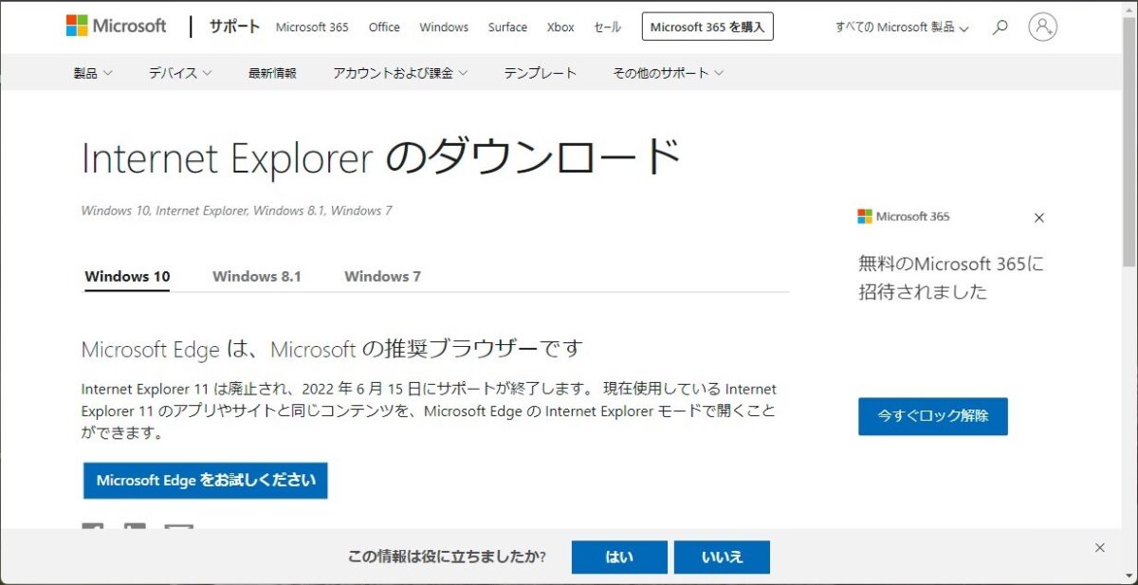1138x585 pixels.
Task: Click the Microsoft 365 logo in promo panel
Action: (x=904, y=216)
